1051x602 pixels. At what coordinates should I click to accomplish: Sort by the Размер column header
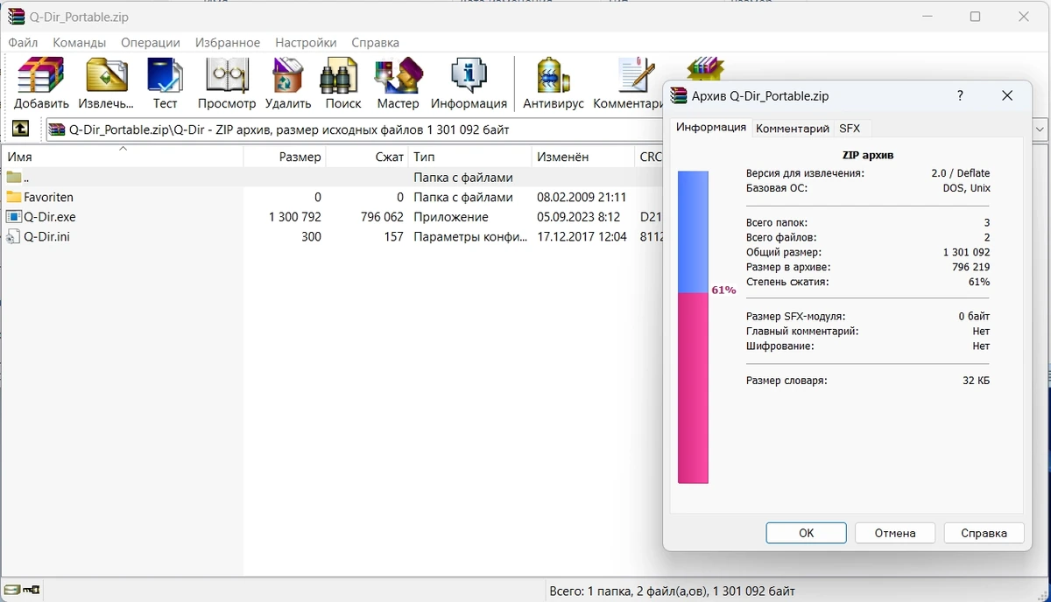pos(285,157)
